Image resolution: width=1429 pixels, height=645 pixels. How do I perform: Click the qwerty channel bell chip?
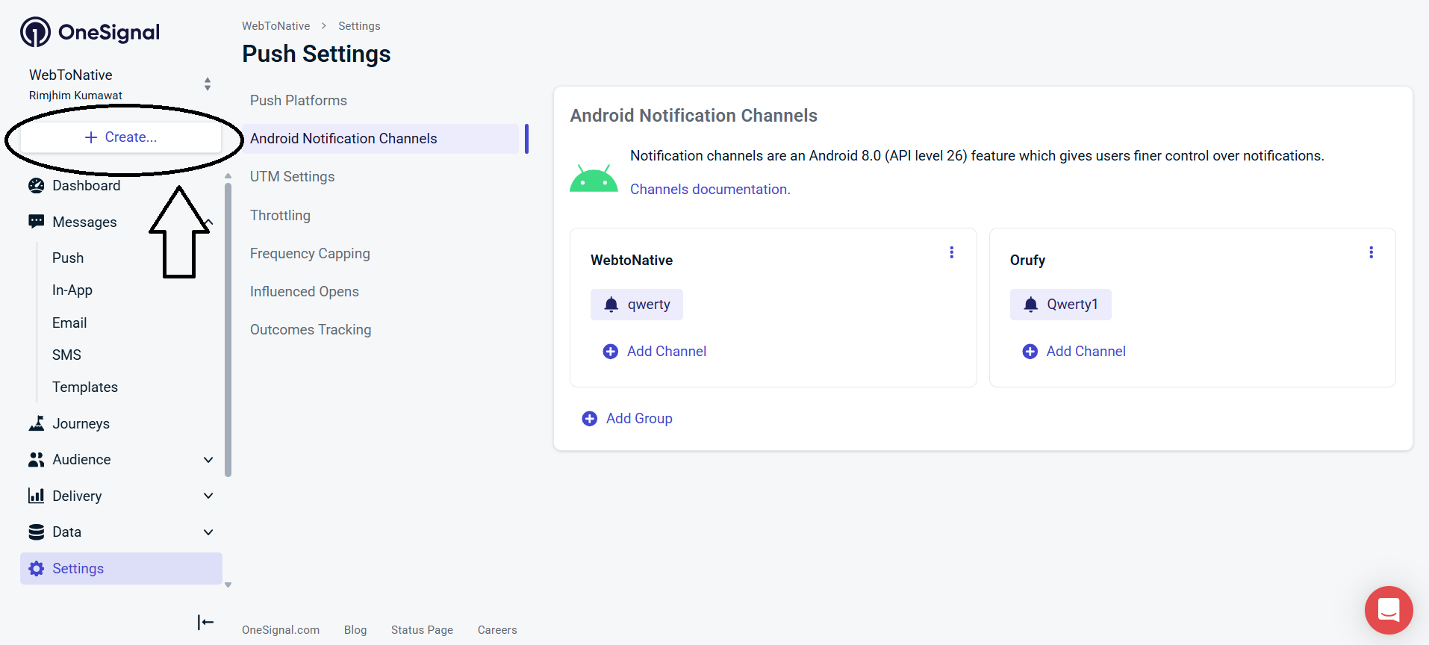[x=636, y=305]
